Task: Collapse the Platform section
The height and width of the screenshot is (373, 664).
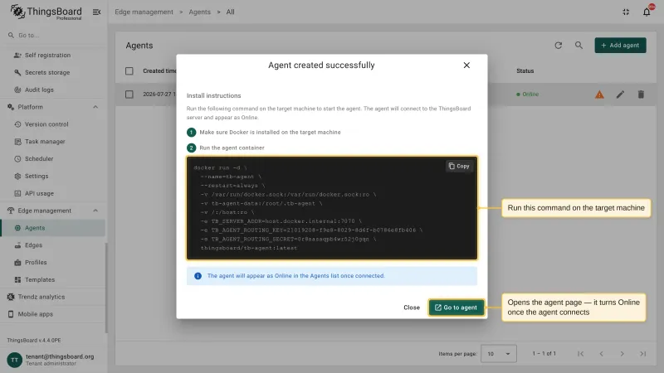Action: pos(95,107)
